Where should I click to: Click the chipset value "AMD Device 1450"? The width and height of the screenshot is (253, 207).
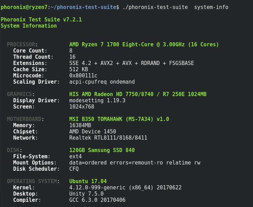(93, 132)
